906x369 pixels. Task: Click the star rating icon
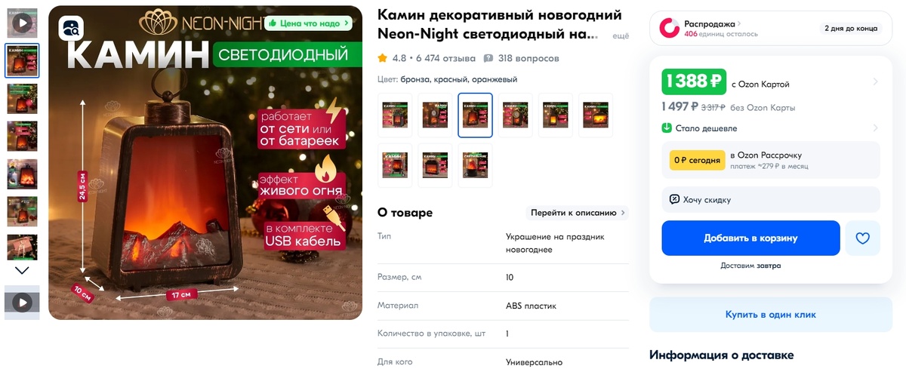(x=383, y=58)
